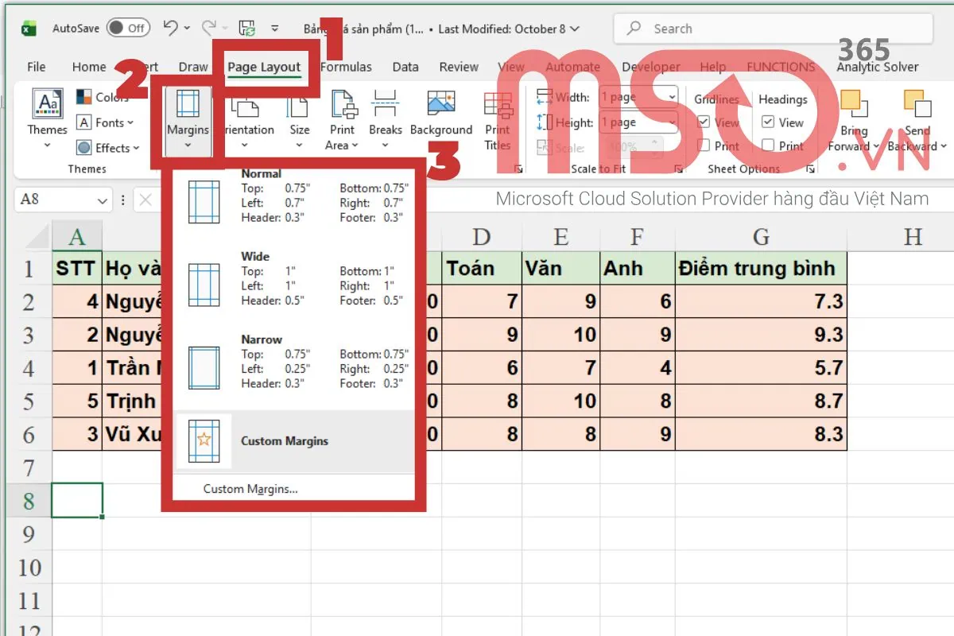Image resolution: width=954 pixels, height=636 pixels.
Task: Open Print Titles settings
Action: click(x=498, y=119)
